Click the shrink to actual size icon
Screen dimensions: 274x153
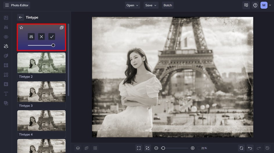point(147,148)
